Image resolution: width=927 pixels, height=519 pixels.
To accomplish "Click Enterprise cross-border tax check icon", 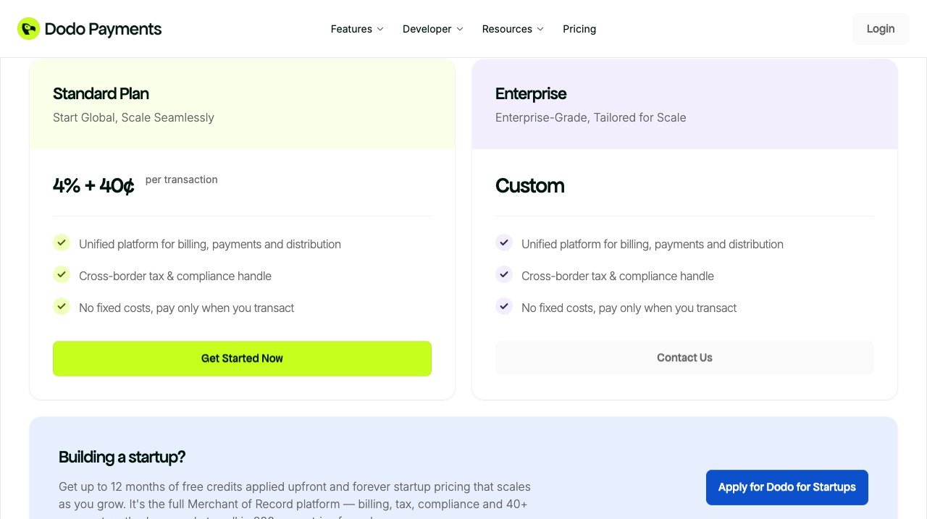I will coord(504,274).
